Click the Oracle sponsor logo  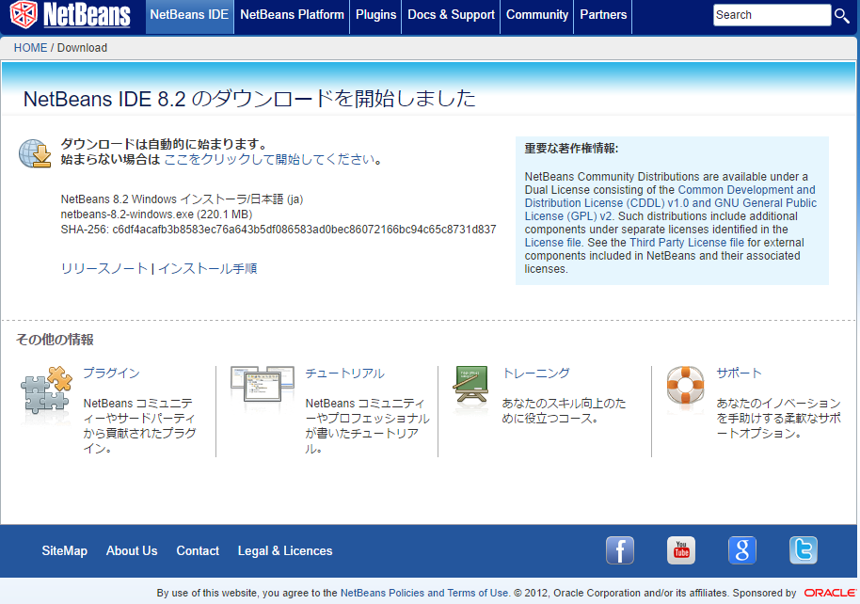click(830, 593)
